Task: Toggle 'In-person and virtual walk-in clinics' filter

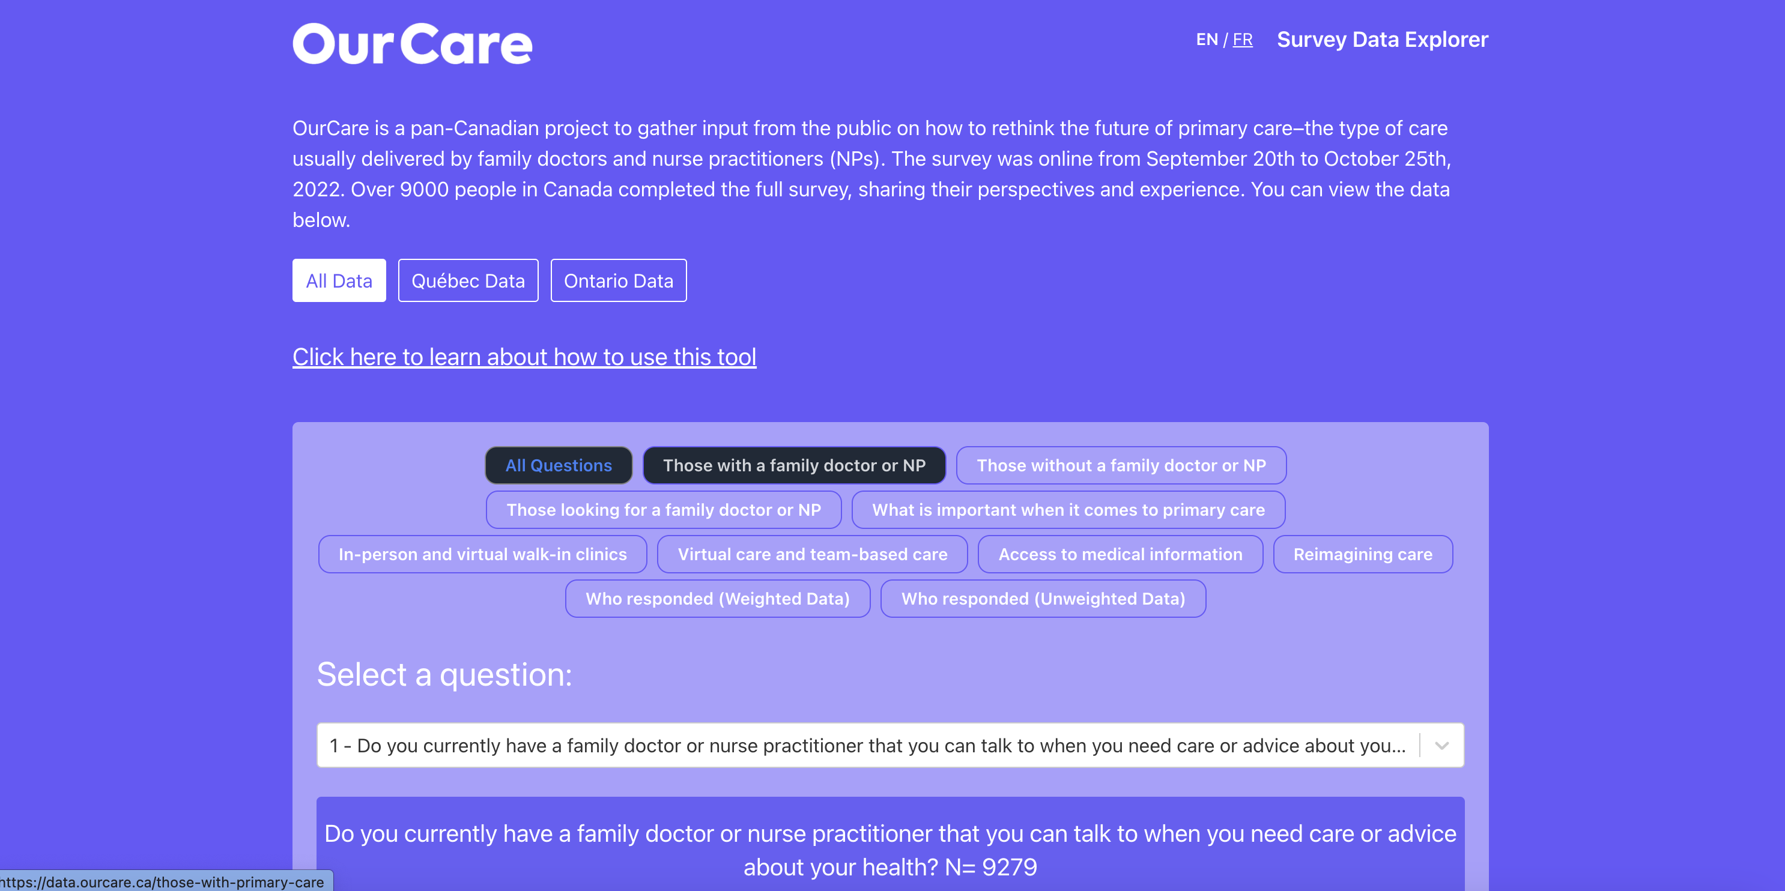Action: tap(483, 554)
